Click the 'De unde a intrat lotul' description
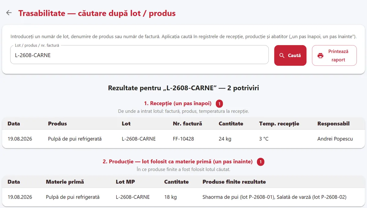The height and width of the screenshot is (208, 367). point(183,111)
